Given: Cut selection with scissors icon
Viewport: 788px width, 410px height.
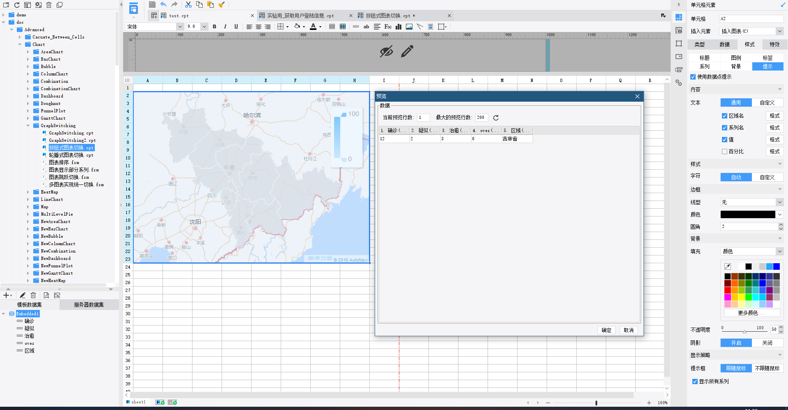Looking at the screenshot, I should coord(188,5).
